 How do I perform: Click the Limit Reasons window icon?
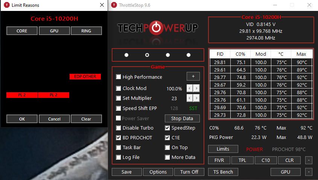click(x=7, y=5)
